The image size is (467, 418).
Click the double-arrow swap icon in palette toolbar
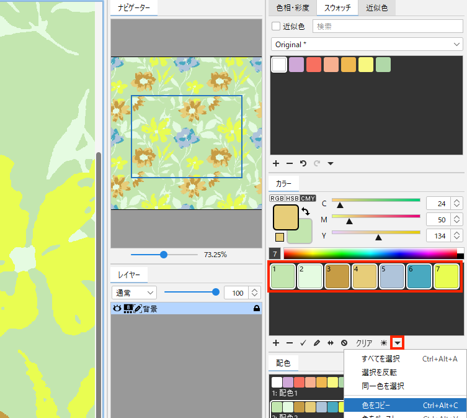(x=331, y=343)
